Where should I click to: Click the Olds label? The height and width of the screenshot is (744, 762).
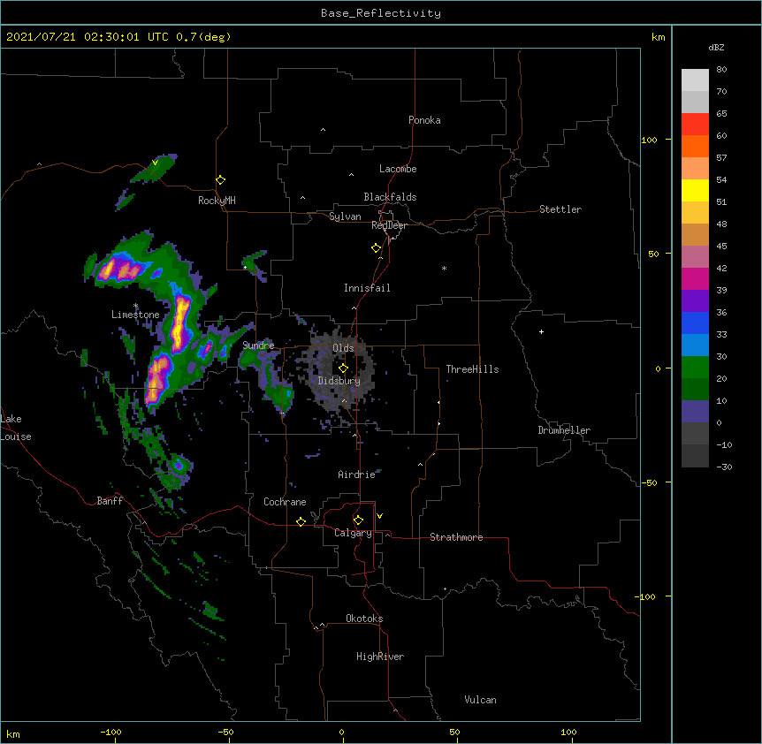pos(343,348)
